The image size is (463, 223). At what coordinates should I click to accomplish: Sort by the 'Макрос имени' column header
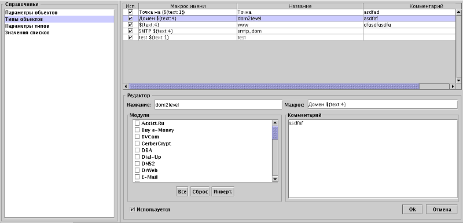pyautogui.click(x=188, y=6)
